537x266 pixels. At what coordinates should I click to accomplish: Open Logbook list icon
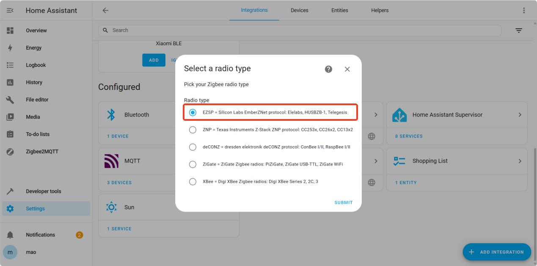pyautogui.click(x=10, y=65)
